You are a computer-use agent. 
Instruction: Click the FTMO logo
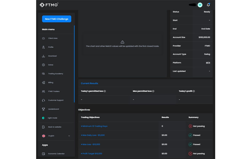[49, 5]
